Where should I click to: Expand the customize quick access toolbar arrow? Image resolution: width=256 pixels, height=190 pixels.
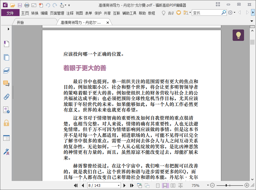pos(69,5)
